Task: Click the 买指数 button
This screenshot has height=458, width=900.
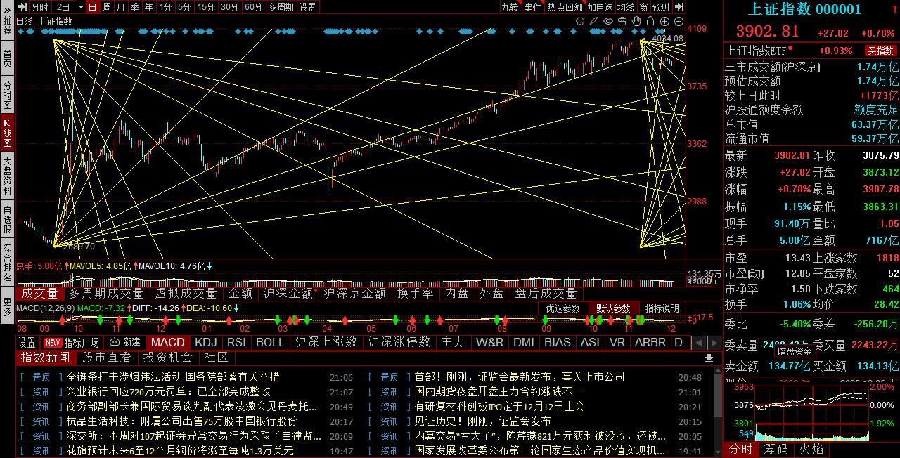Action: tap(881, 51)
